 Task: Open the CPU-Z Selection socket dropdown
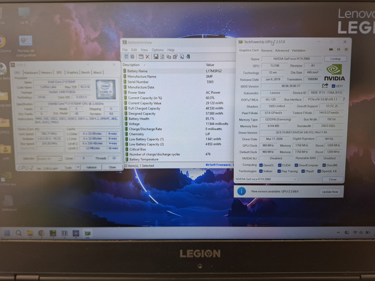tap(49, 159)
